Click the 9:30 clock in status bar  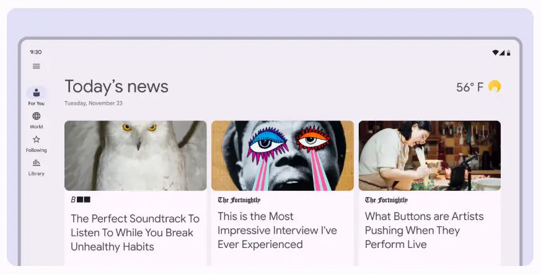click(x=35, y=52)
